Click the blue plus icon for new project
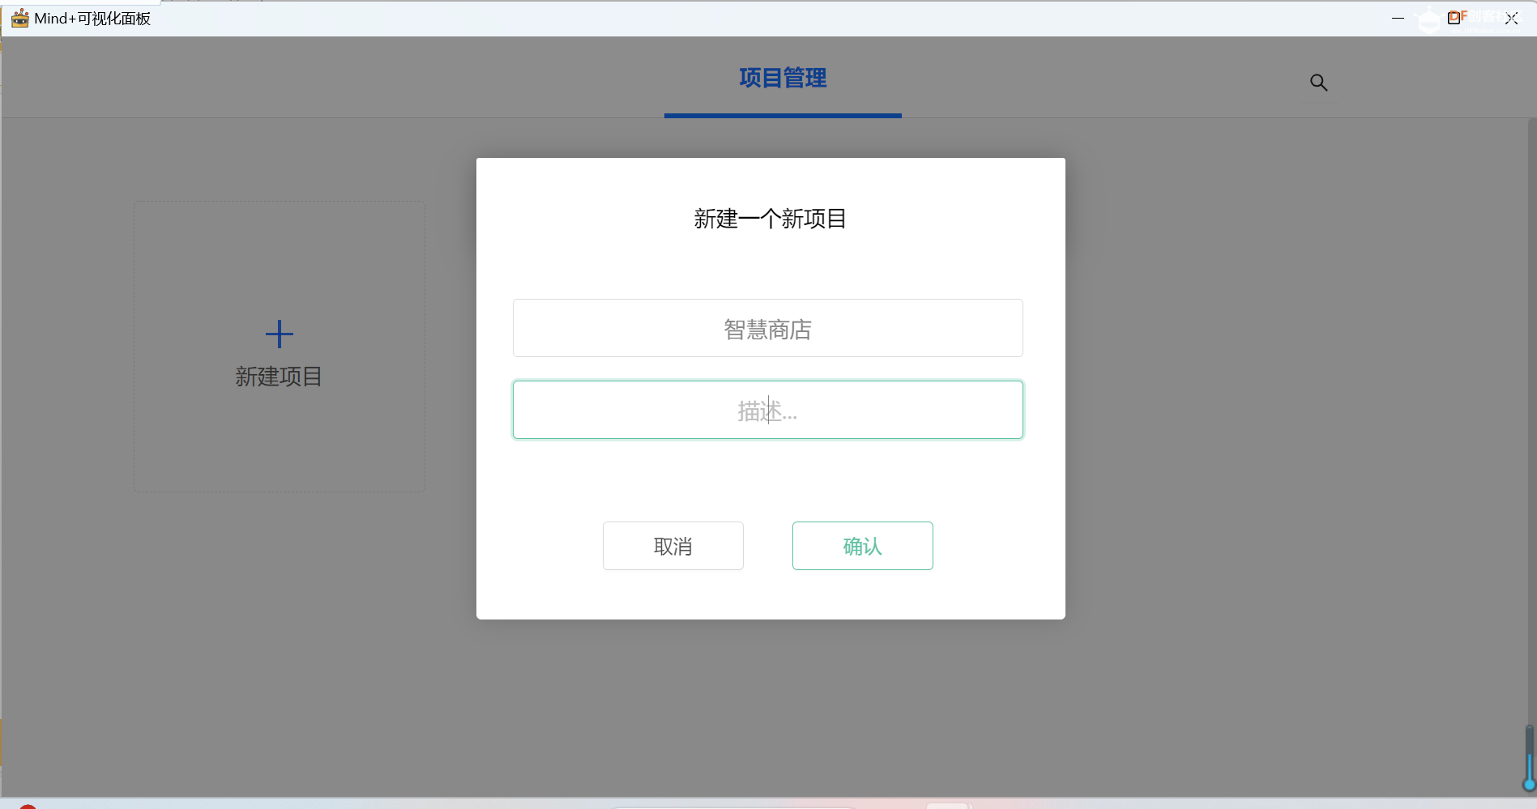This screenshot has width=1537, height=809. [x=280, y=334]
